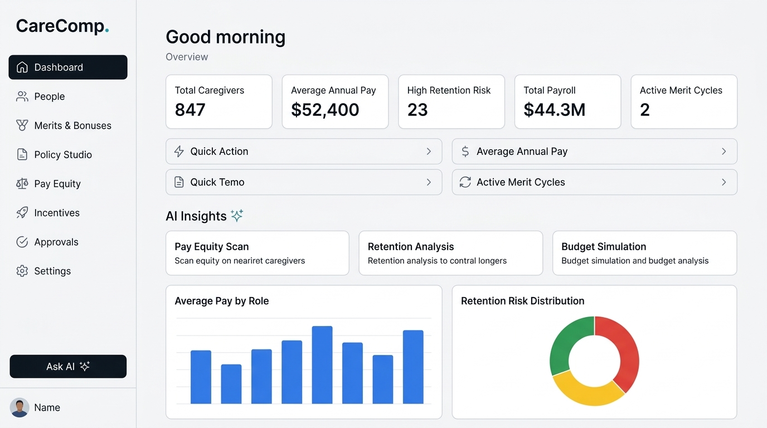Open Settings via the gear icon
This screenshot has height=428, width=767.
pos(22,271)
